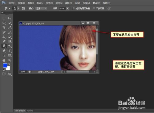
Task: Open the 选择(S) menu
Action: tap(59, 3)
